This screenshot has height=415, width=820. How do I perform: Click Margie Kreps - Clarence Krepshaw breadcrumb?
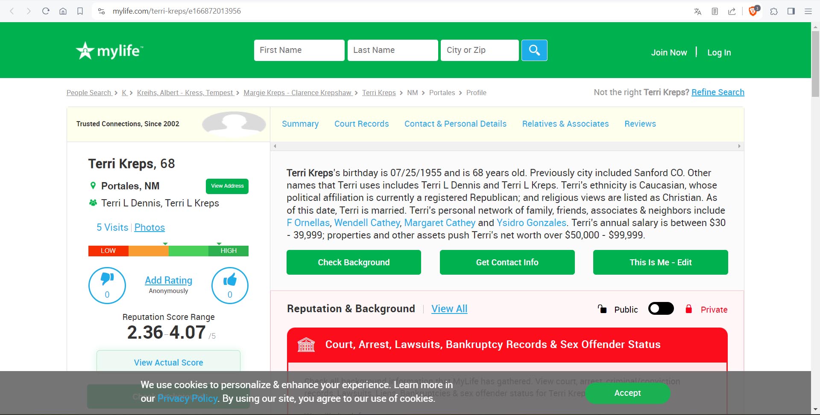pos(298,93)
